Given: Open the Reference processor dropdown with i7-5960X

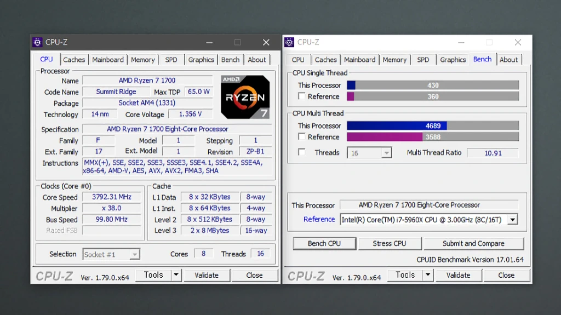Looking at the screenshot, I should pos(428,220).
